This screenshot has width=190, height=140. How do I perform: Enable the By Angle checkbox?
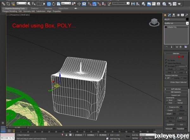(x=166, y=66)
